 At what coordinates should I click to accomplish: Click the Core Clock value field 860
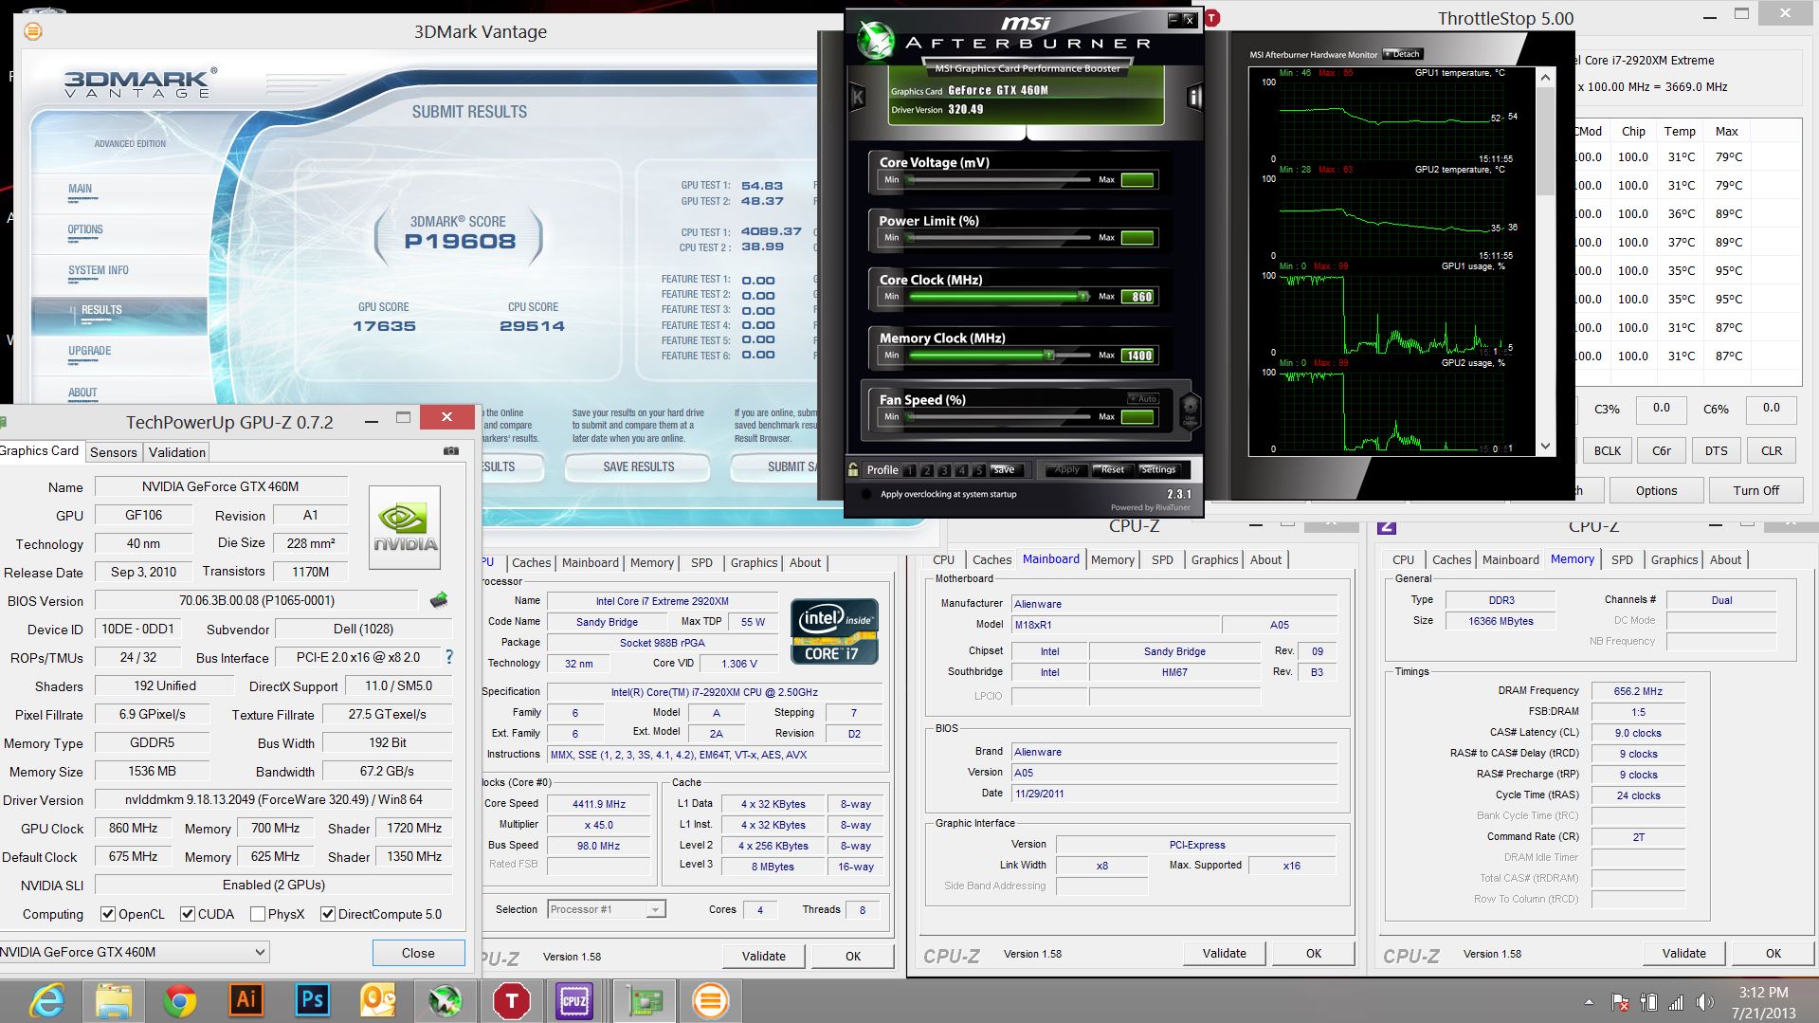[1137, 297]
